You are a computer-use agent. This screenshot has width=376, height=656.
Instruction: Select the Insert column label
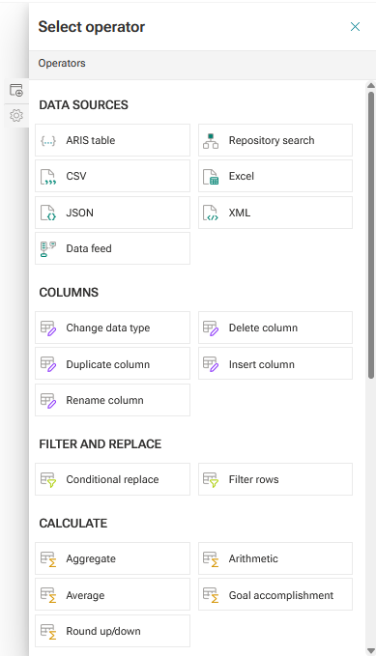(x=262, y=364)
